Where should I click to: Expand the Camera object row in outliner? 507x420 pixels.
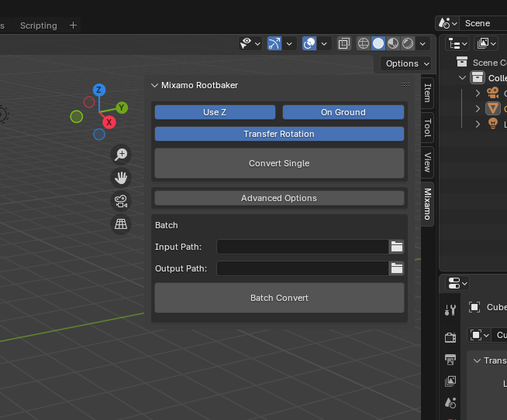pos(478,94)
